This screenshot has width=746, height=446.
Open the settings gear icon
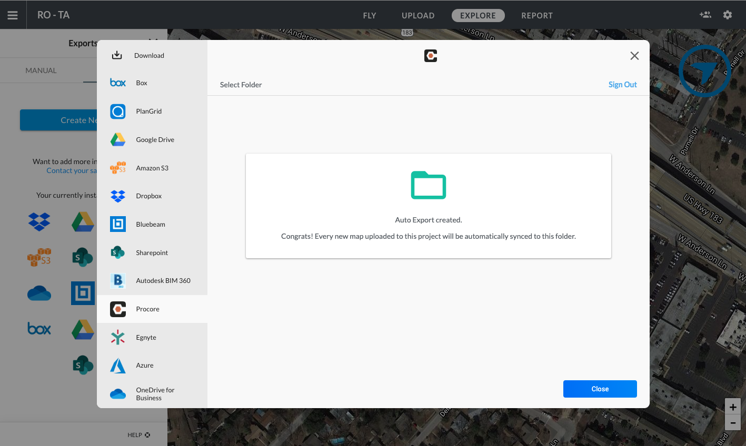(x=728, y=15)
